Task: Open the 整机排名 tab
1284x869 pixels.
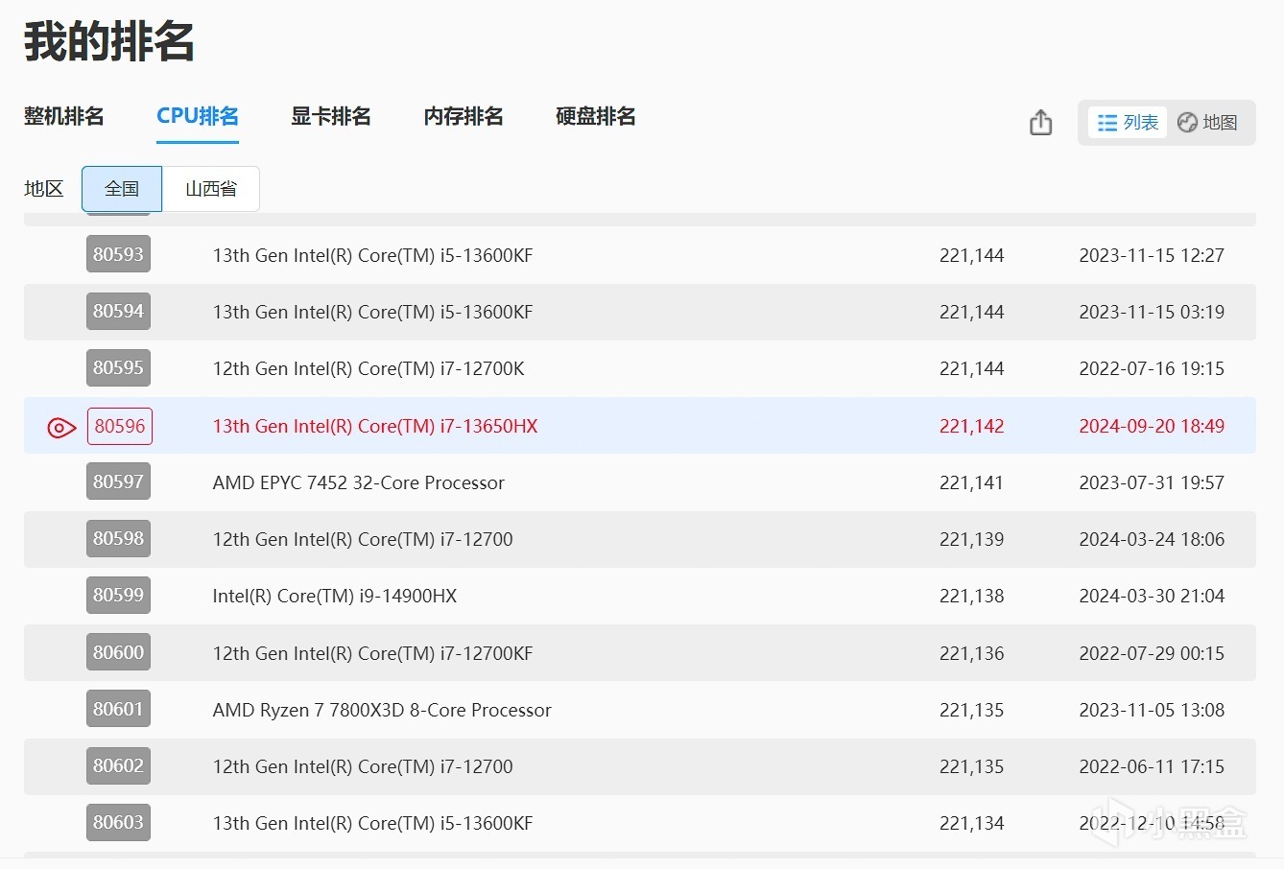Action: coord(64,117)
